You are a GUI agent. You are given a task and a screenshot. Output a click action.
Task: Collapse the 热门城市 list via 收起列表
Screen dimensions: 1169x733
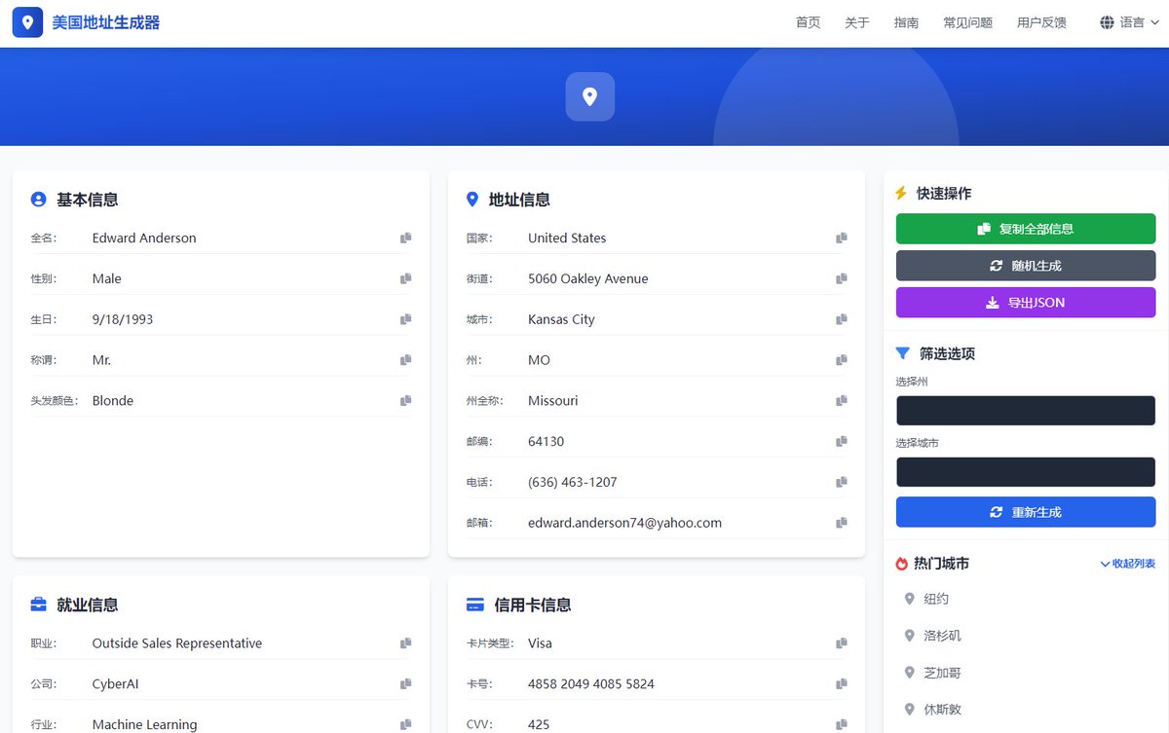click(1127, 564)
